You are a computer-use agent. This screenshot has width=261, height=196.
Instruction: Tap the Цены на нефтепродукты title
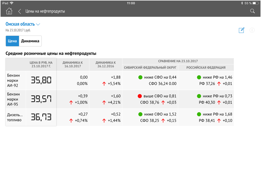pos(45,11)
